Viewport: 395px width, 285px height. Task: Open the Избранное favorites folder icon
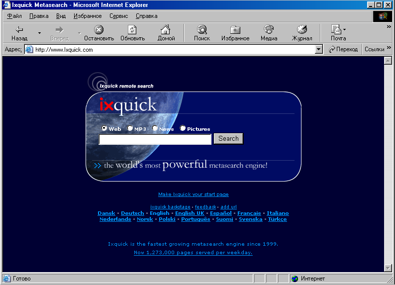[x=235, y=30]
